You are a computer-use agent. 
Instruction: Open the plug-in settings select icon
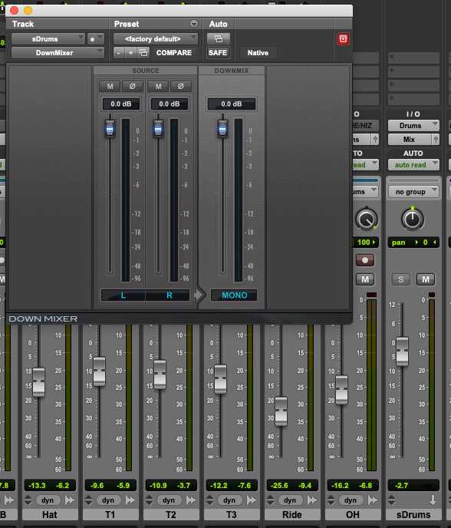pos(143,53)
